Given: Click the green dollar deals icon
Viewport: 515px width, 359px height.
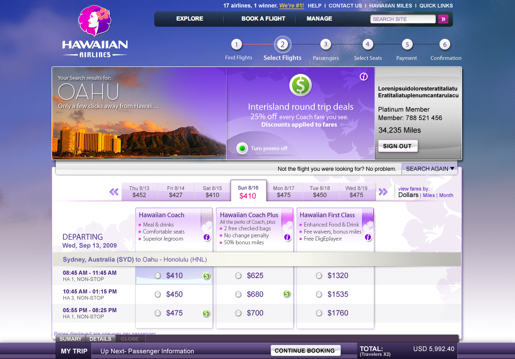Looking at the screenshot, I should pos(301,85).
